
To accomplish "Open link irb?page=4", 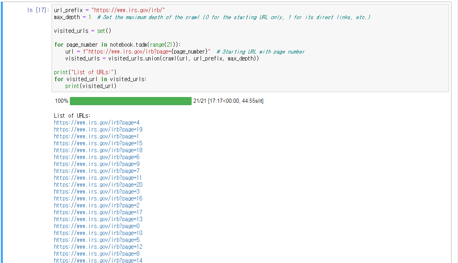I will pyautogui.click(x=97, y=123).
